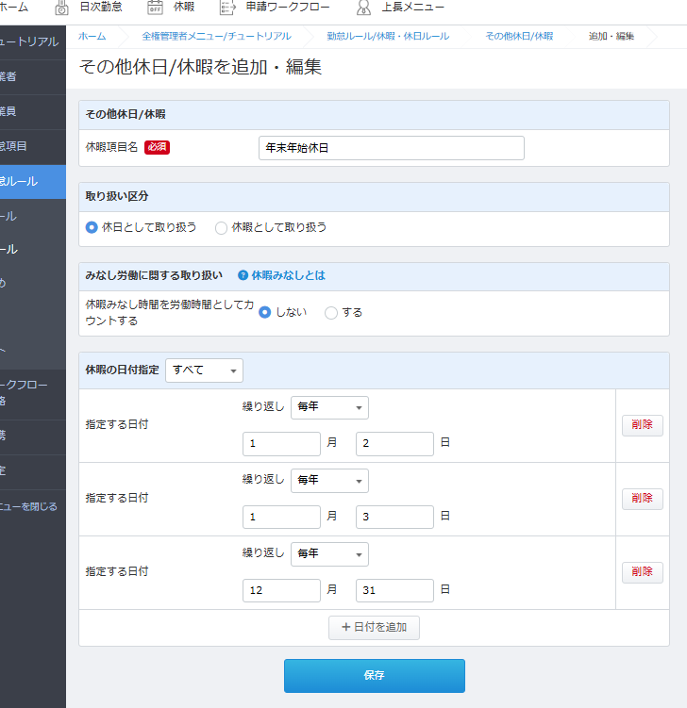687x708 pixels.
Task: Select しない for 休暇みなし time counting
Action: tap(265, 313)
